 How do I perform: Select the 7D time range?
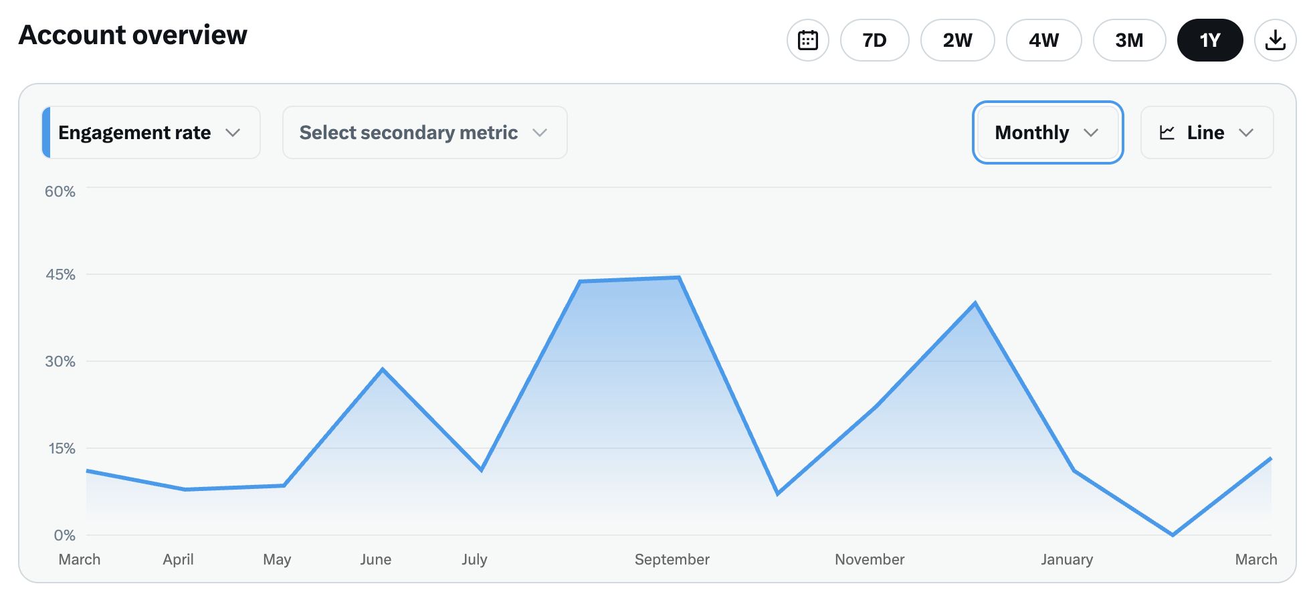tap(874, 40)
